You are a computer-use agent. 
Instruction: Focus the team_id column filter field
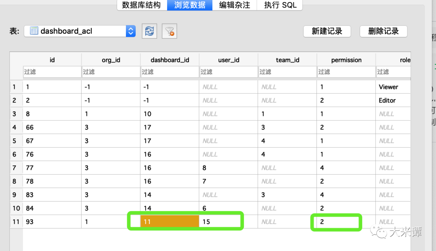(287, 72)
